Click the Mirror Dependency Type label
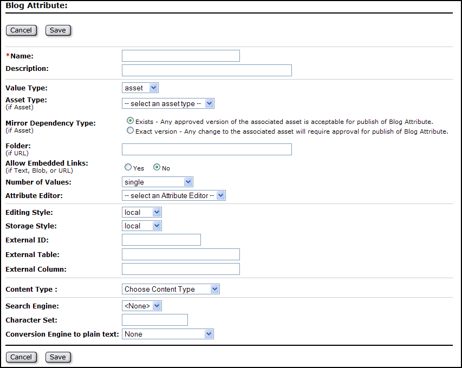The image size is (462, 368). pos(51,123)
